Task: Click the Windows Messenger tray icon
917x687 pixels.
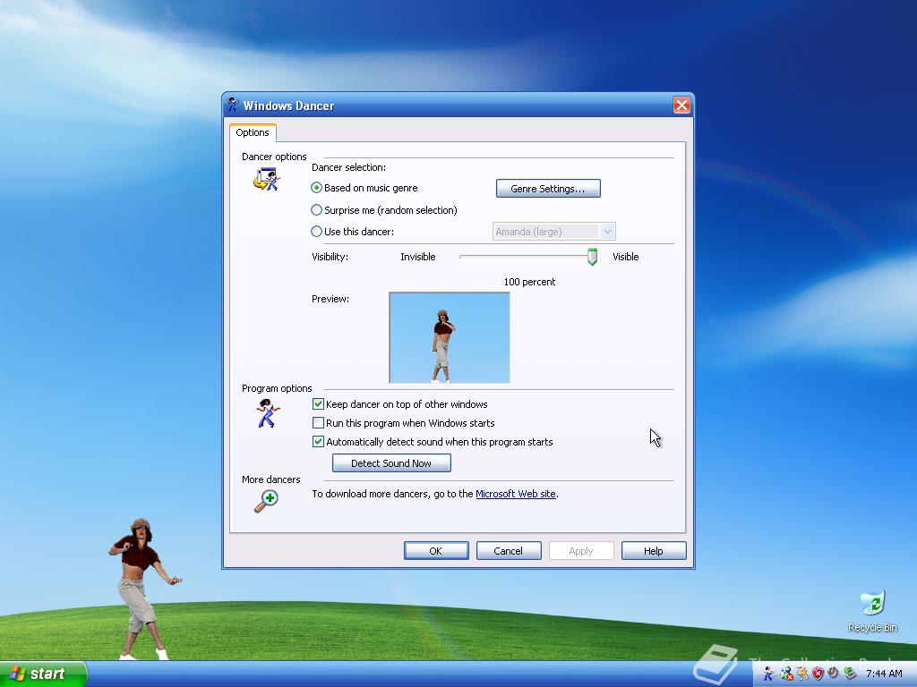Action: 786,674
